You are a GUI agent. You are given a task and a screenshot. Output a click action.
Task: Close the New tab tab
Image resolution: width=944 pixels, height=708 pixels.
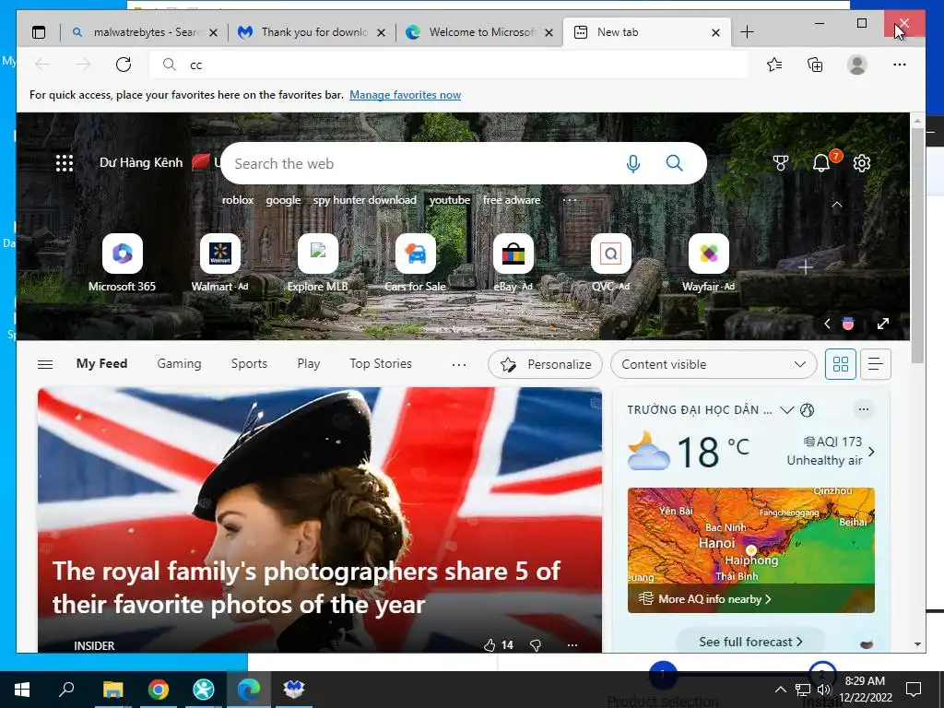point(715,32)
